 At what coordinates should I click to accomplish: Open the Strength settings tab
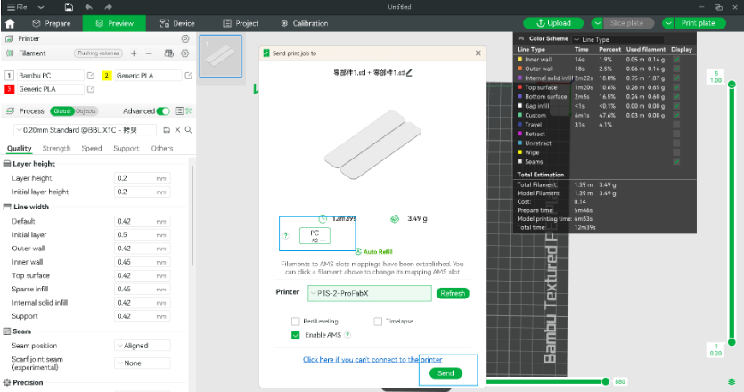coord(56,149)
